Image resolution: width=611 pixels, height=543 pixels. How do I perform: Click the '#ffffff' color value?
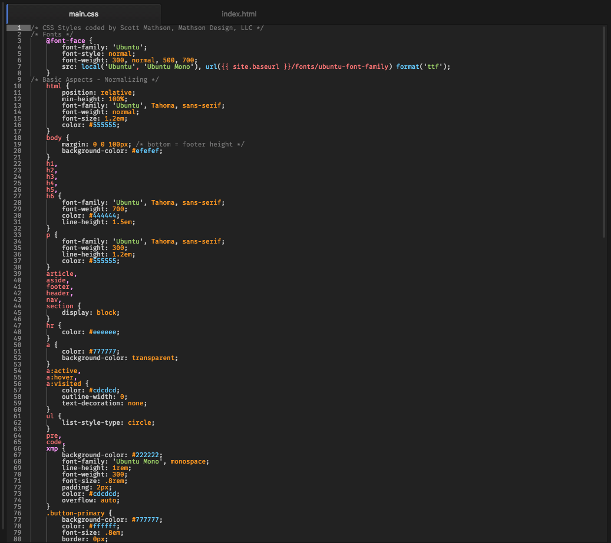pyautogui.click(x=103, y=527)
